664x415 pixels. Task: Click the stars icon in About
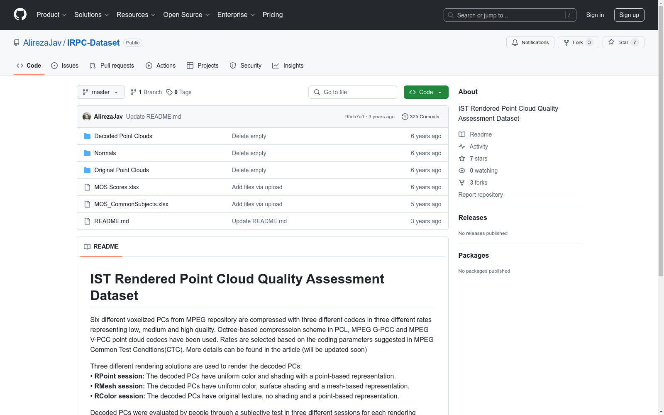(x=462, y=159)
